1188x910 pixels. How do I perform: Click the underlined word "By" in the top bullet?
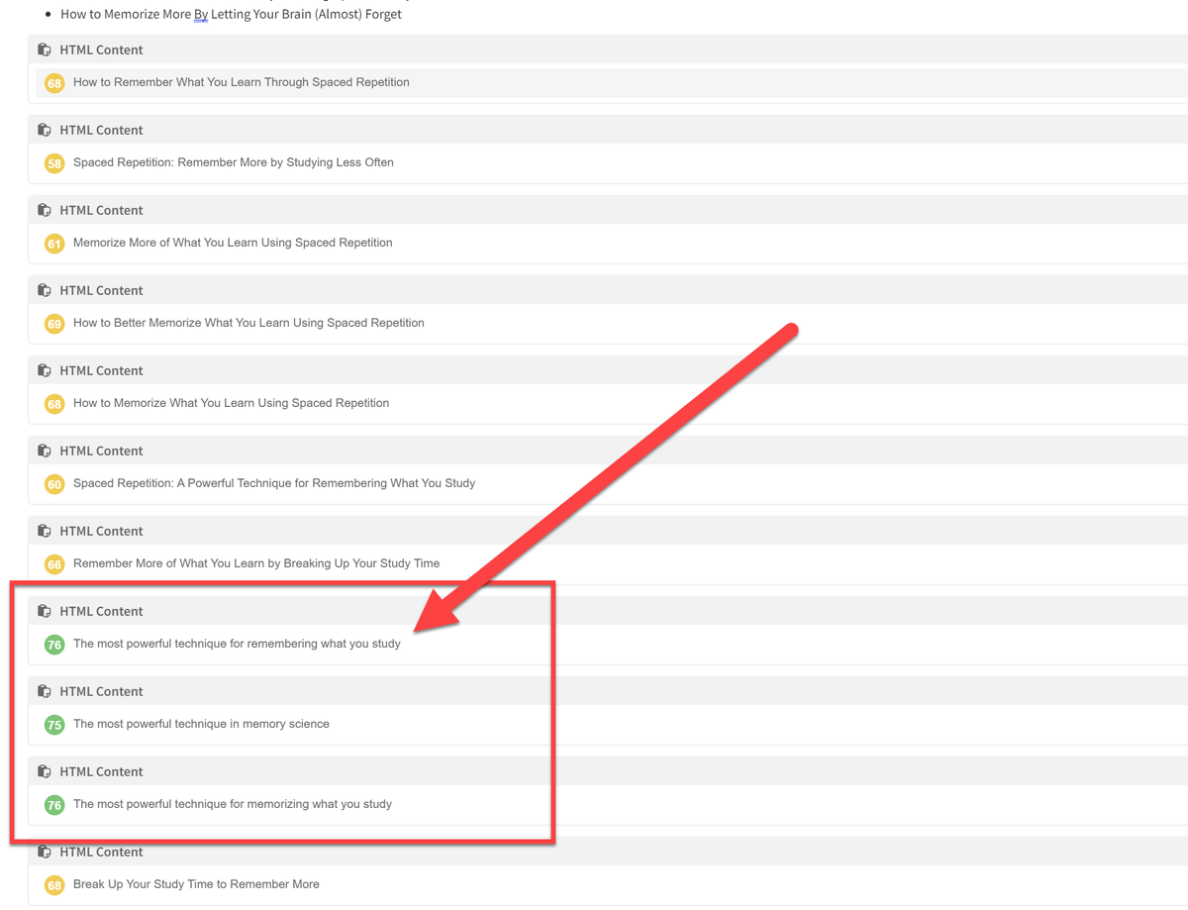201,15
